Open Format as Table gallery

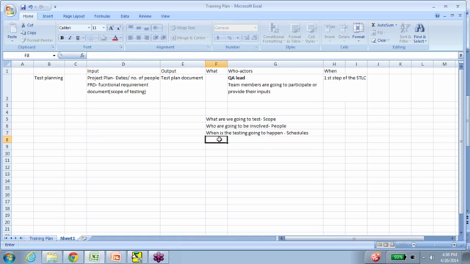(x=294, y=33)
